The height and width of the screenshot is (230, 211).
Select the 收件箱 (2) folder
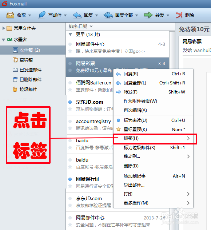(33, 50)
